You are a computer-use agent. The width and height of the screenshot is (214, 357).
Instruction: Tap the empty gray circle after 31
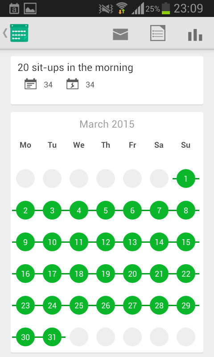coord(79,337)
